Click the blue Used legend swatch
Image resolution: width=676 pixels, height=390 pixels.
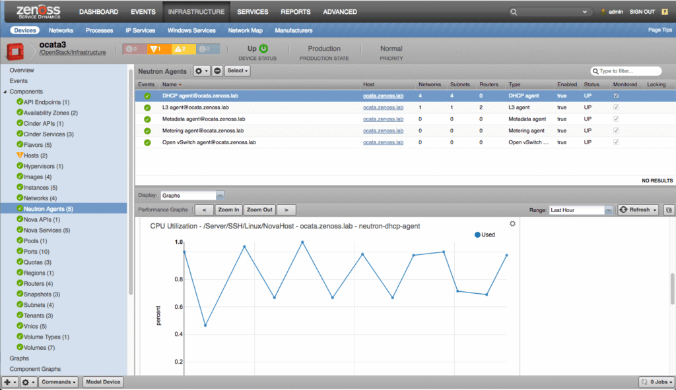(x=477, y=235)
